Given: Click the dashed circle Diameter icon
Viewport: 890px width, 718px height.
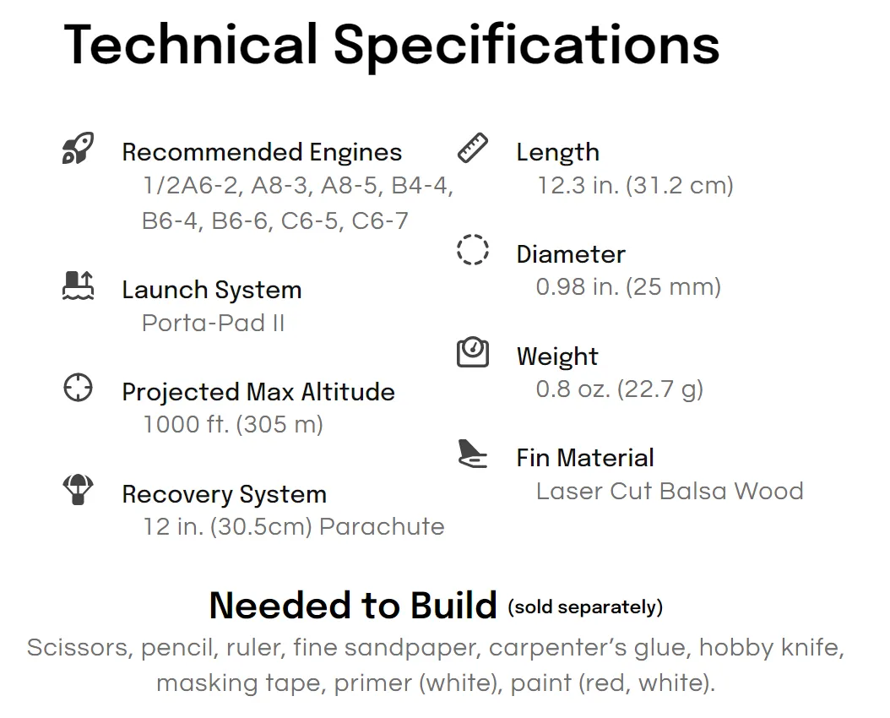Looking at the screenshot, I should pyautogui.click(x=473, y=250).
